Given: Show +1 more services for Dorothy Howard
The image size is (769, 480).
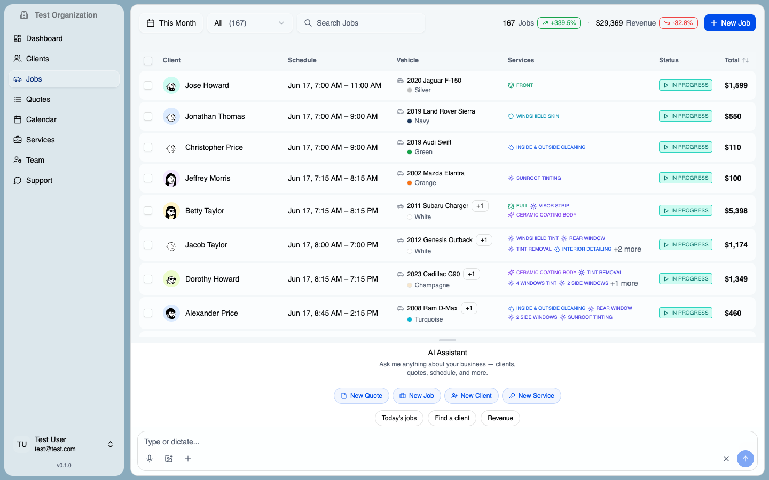Looking at the screenshot, I should tap(624, 283).
